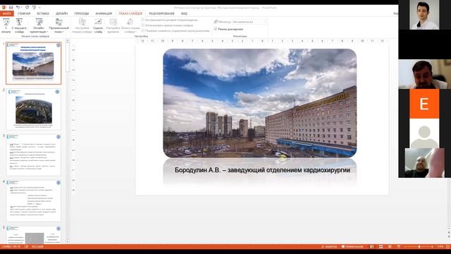Click round badge icon on slide 4 thumbnail
Image resolution: width=451 pixels, height=254 pixels.
(x=58, y=183)
